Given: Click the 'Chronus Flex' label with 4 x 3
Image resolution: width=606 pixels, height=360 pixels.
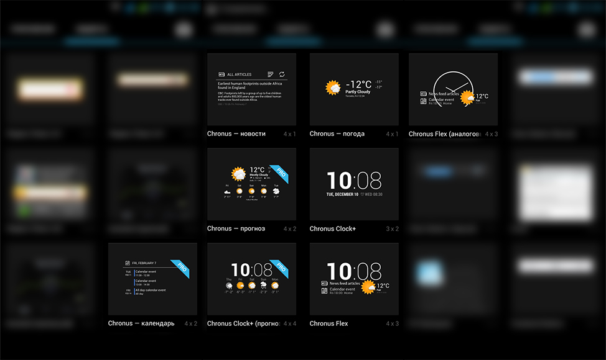Looking at the screenshot, I should [329, 323].
